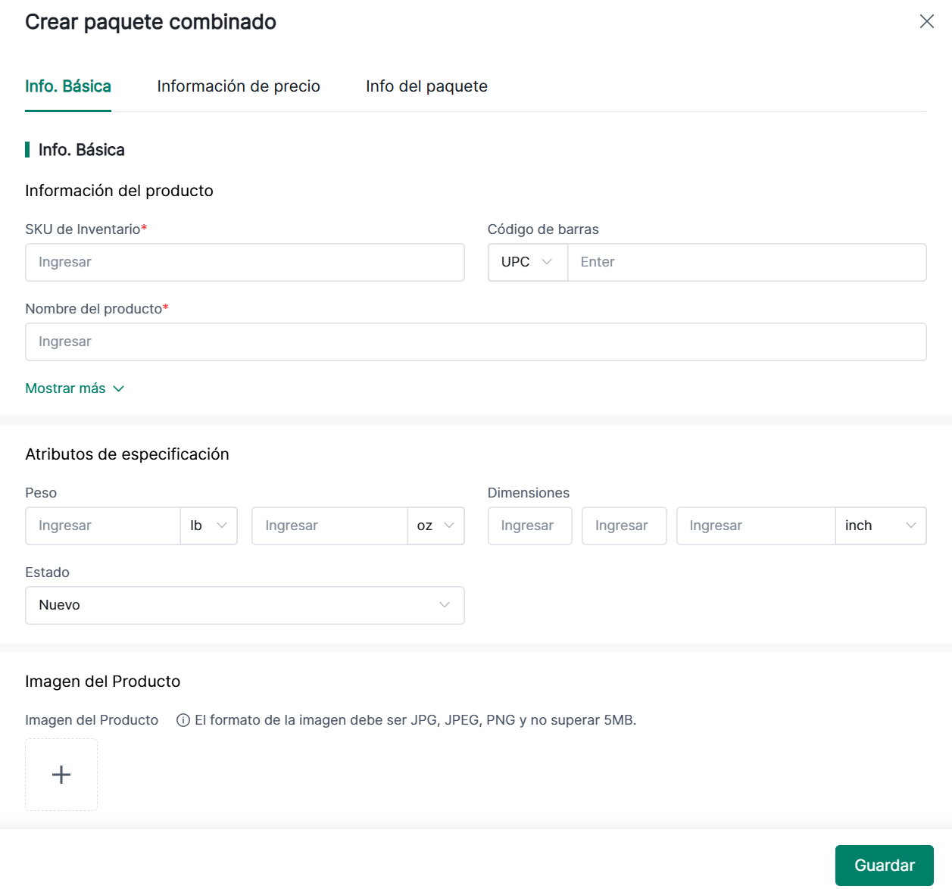952x889 pixels.
Task: Switch to Información de precio tab
Action: pos(239,86)
